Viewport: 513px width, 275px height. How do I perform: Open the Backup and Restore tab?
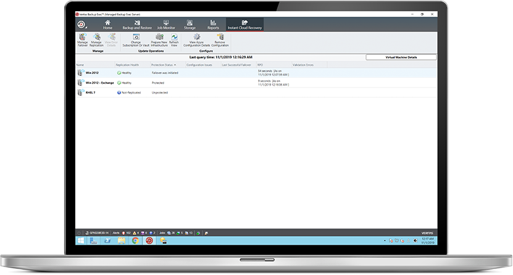point(137,25)
